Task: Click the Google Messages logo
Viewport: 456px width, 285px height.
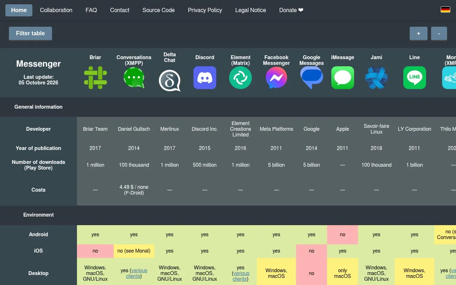Action: [x=312, y=78]
